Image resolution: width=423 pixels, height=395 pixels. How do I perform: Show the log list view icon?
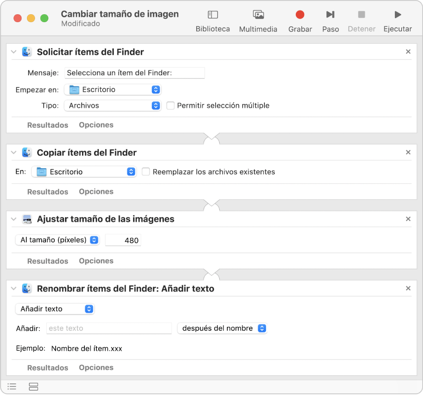coord(12,387)
